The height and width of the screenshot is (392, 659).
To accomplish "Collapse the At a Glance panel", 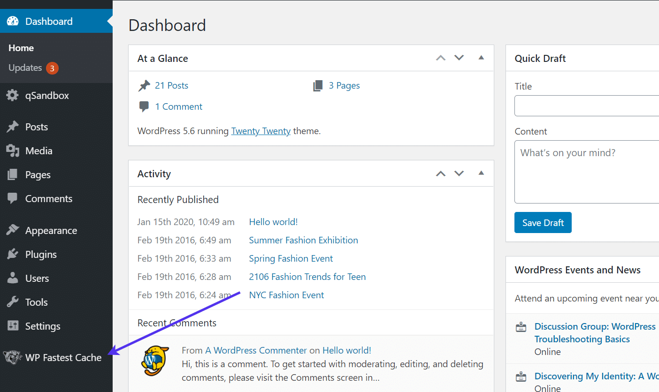I will tap(481, 57).
